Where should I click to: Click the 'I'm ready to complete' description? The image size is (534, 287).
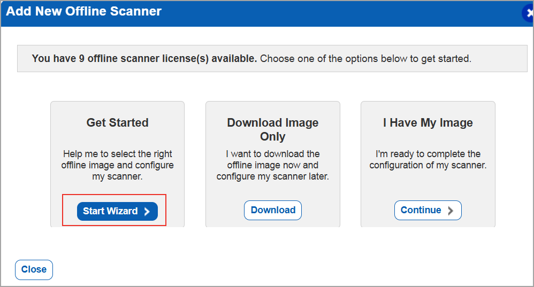tap(428, 159)
